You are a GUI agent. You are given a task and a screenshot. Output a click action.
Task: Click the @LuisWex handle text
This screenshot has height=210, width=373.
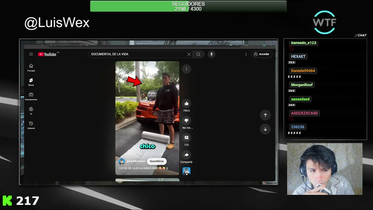pos(57,23)
